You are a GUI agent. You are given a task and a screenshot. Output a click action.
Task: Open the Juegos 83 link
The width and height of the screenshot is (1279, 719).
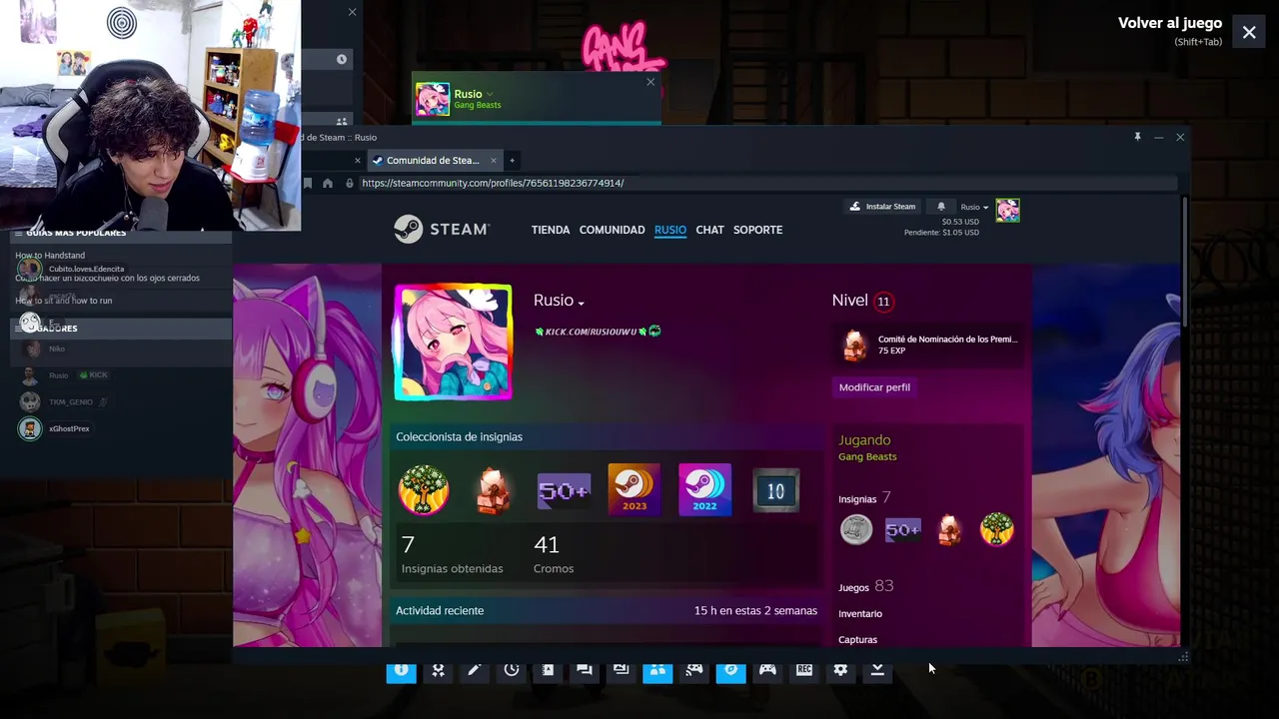[865, 586]
